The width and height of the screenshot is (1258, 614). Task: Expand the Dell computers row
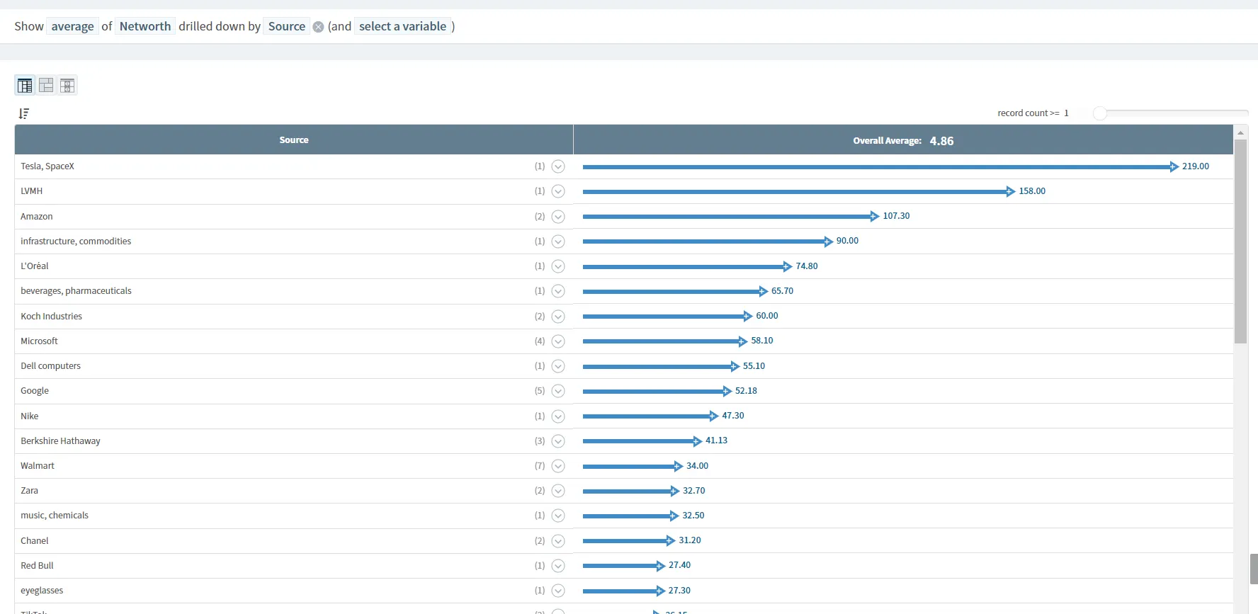click(558, 366)
